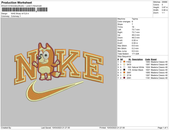Click the Stitches value 25689

[164, 2]
